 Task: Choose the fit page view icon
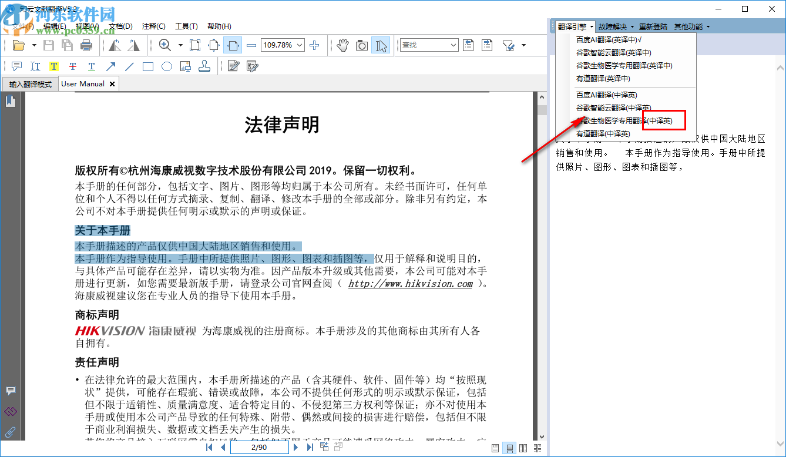tap(214, 45)
